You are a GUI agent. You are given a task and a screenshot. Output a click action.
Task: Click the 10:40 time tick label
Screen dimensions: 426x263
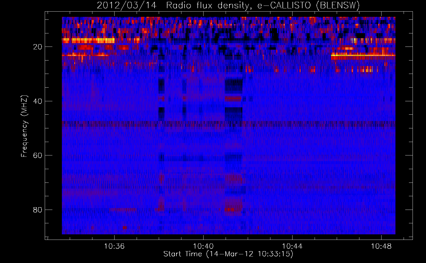click(x=203, y=246)
